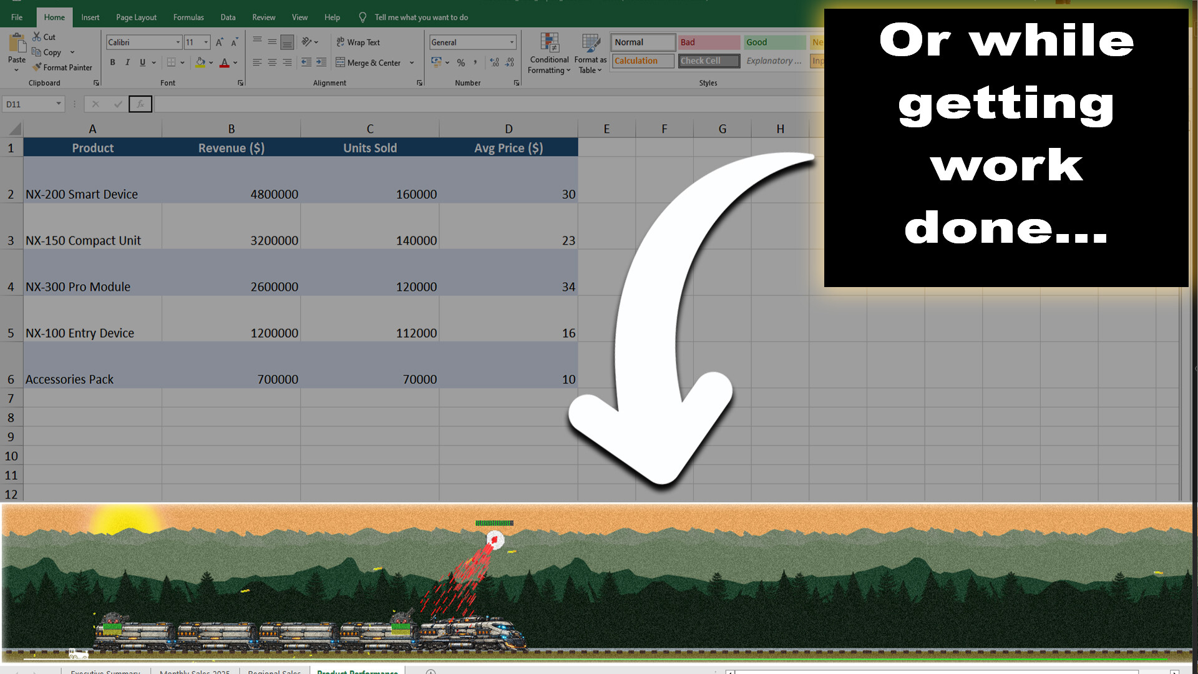Toggle Bold formatting
The width and height of the screenshot is (1198, 674).
pyautogui.click(x=112, y=62)
